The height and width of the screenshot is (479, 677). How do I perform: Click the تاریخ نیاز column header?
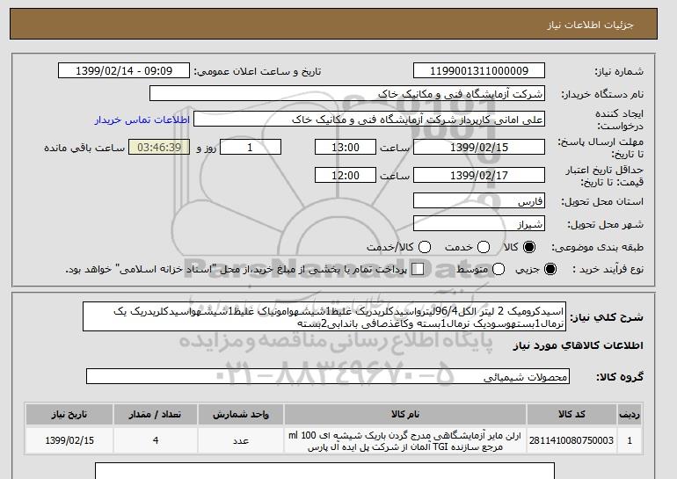click(x=69, y=414)
